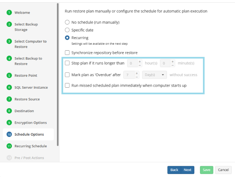Check Stop plan if it runs longer than

coord(67,63)
